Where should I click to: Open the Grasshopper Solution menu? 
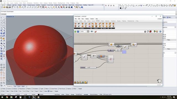click(x=92, y=19)
